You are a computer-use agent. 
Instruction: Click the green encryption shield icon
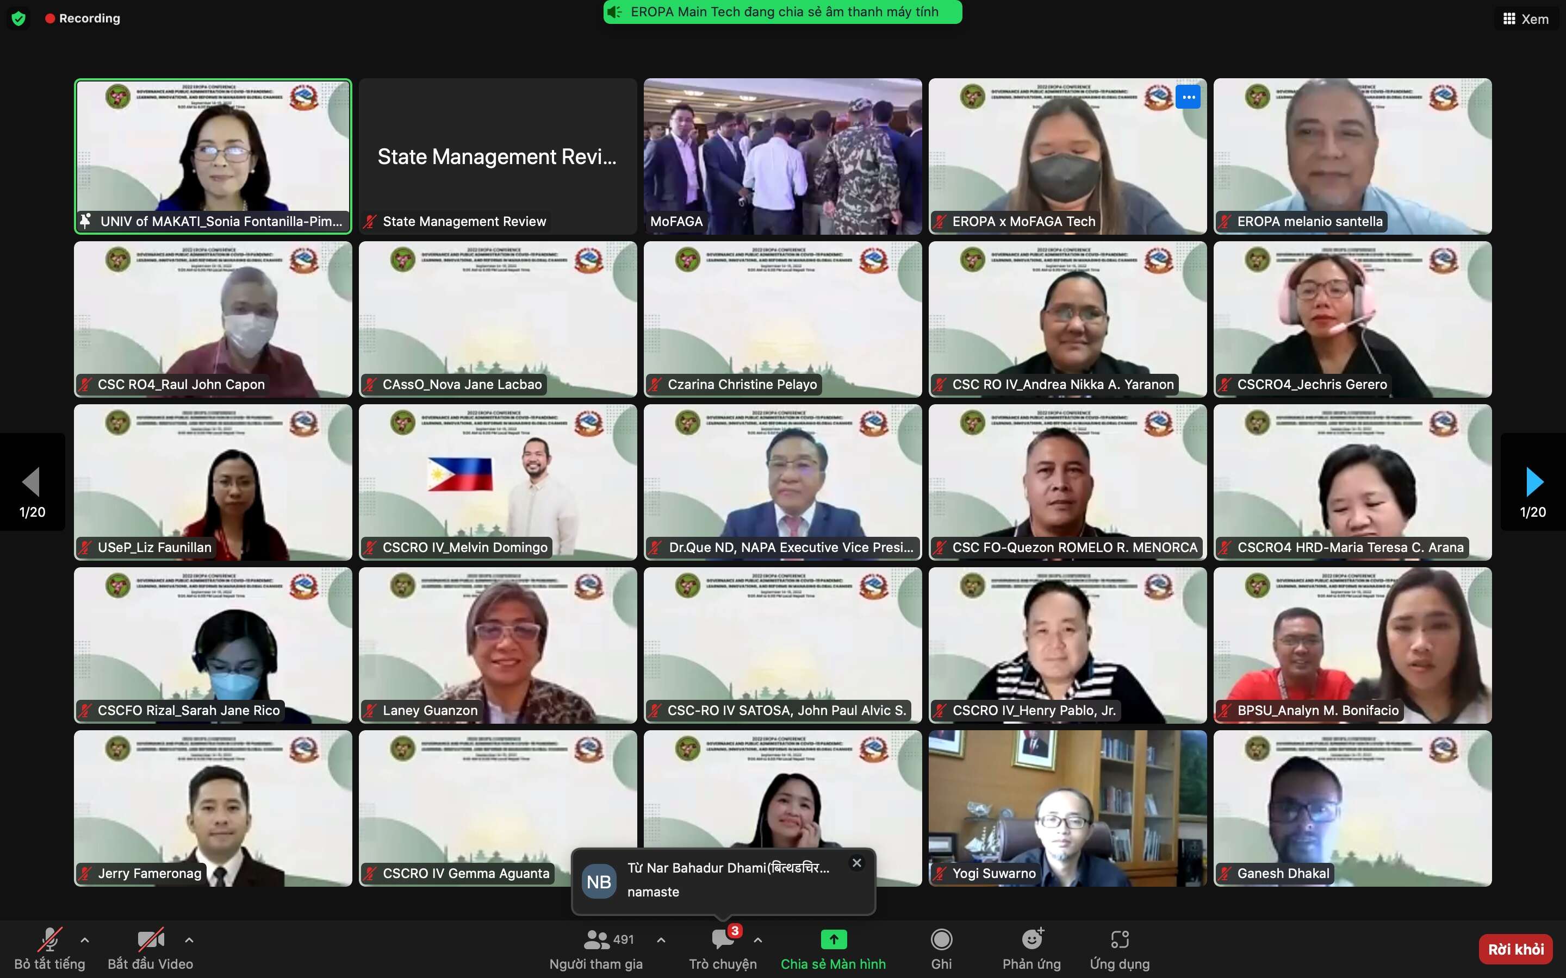click(x=19, y=18)
